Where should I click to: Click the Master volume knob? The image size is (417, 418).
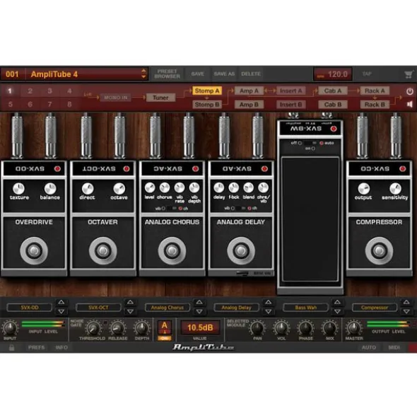point(354,328)
